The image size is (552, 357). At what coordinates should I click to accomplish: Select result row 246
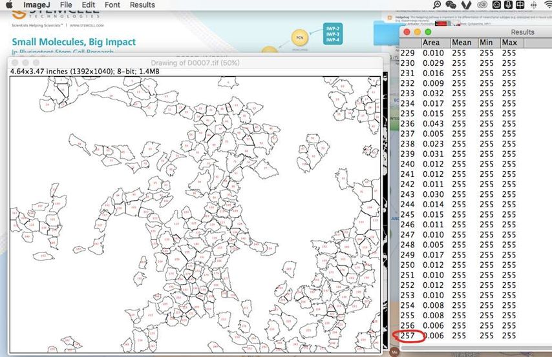click(x=475, y=225)
